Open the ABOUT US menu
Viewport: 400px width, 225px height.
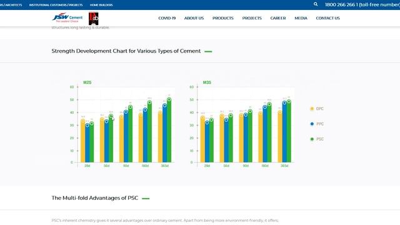194,18
